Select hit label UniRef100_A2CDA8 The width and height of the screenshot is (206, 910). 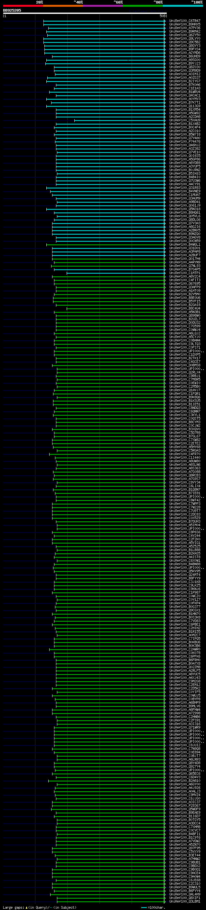[x=184, y=117]
